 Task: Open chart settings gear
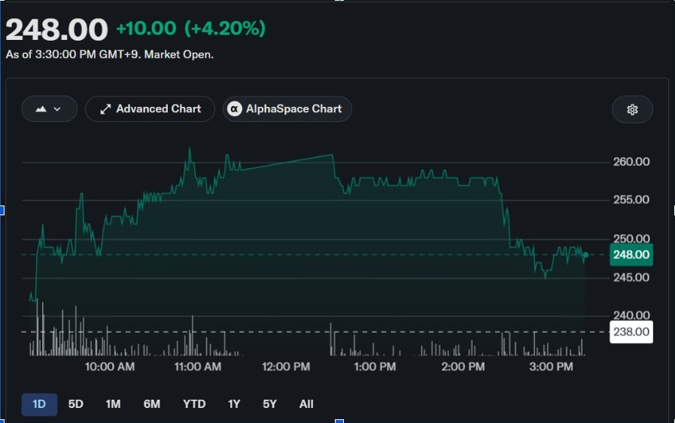632,109
